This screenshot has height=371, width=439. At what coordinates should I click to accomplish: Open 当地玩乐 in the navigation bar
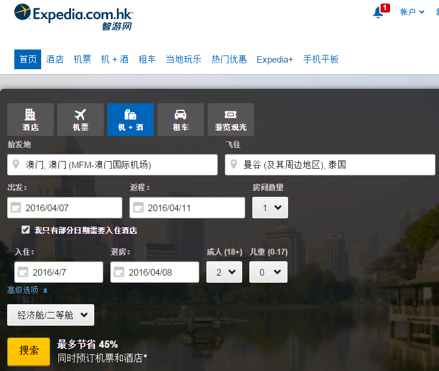(184, 60)
